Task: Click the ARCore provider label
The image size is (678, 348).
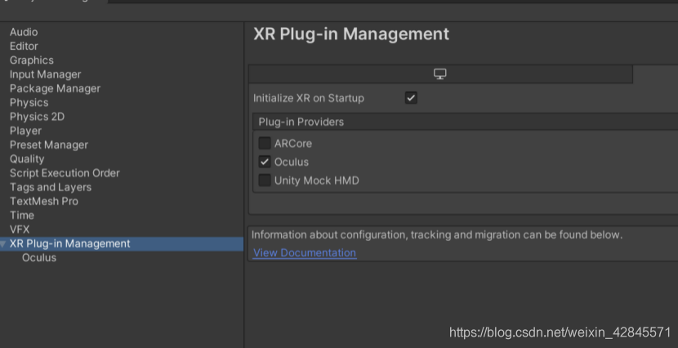Action: pyautogui.click(x=292, y=144)
